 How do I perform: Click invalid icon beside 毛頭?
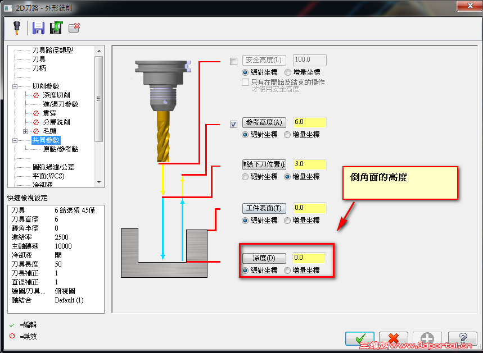coord(36,131)
